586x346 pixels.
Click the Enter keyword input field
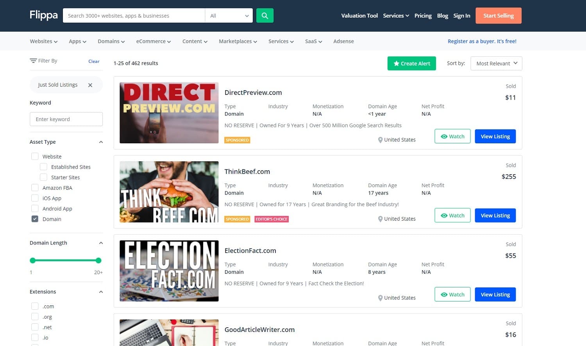click(66, 119)
